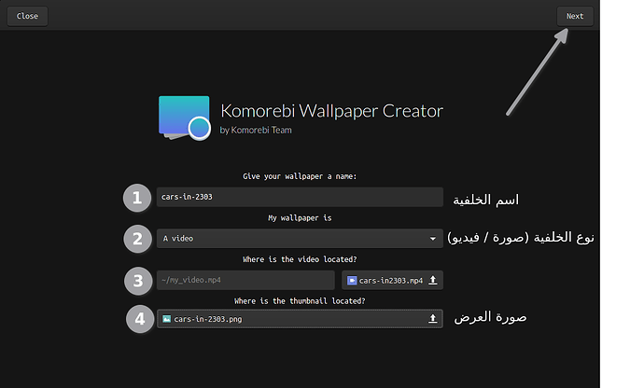
Task: Click the video file icon beside cars-in2303.mp4
Action: coord(352,281)
